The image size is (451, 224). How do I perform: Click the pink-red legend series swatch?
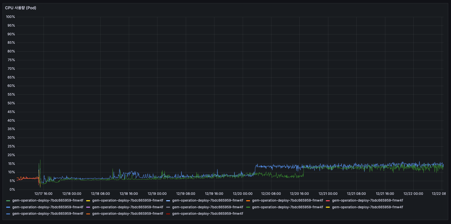click(x=328, y=200)
